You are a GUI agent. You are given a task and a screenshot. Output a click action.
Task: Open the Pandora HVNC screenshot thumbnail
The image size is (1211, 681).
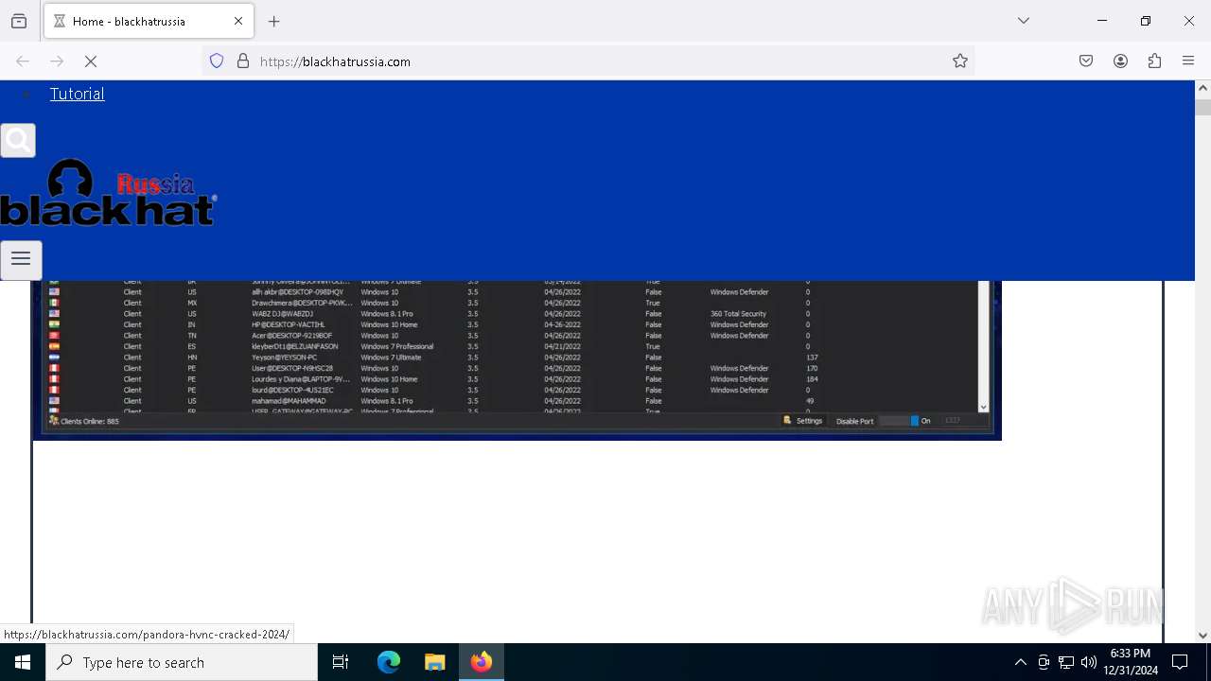[518, 359]
